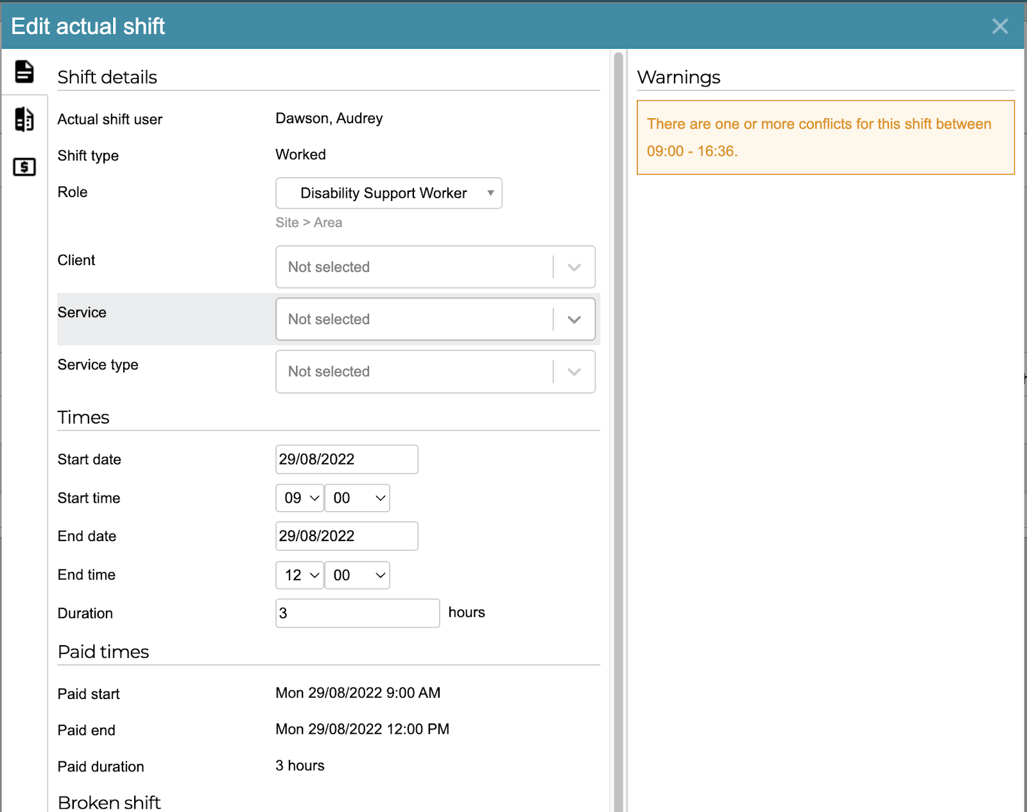Viewport: 1027px width, 812px height.
Task: Expand the Service type selector chevron
Action: [574, 372]
